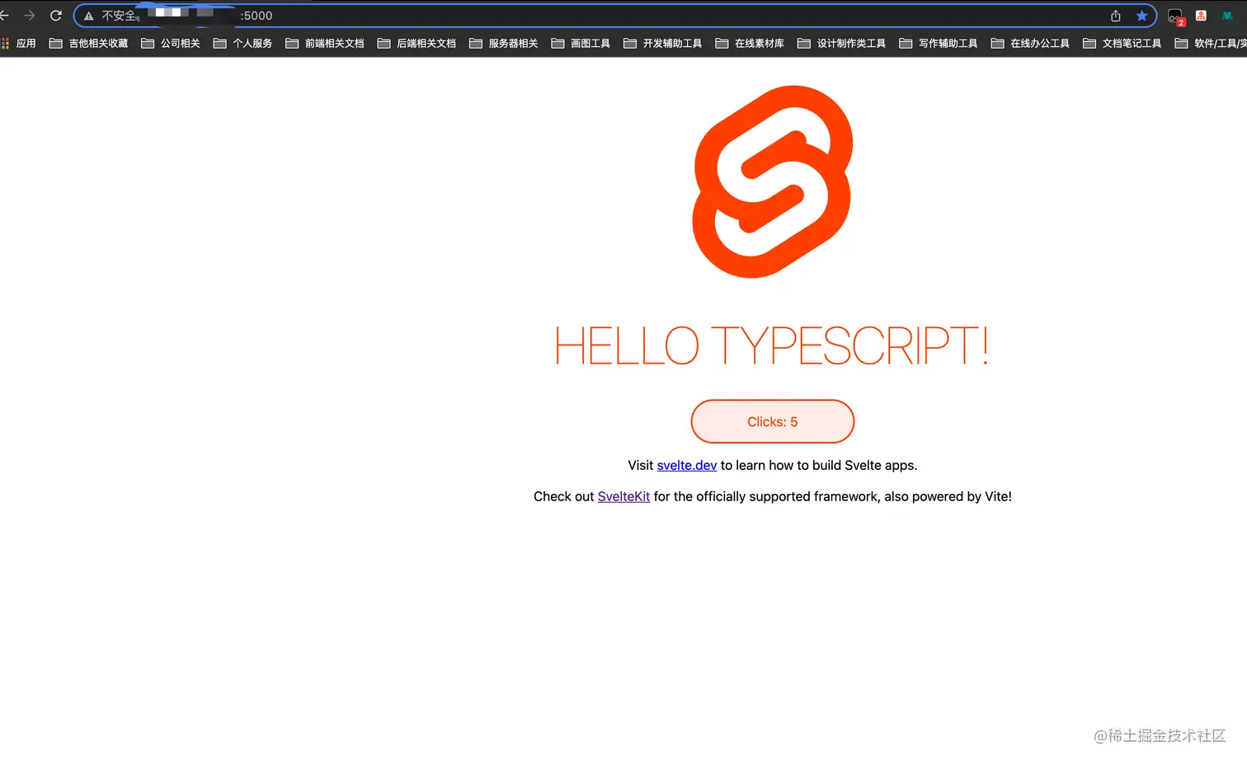The width and height of the screenshot is (1247, 765).
Task: Open the 应用 apps shortcut
Action: tap(18, 43)
